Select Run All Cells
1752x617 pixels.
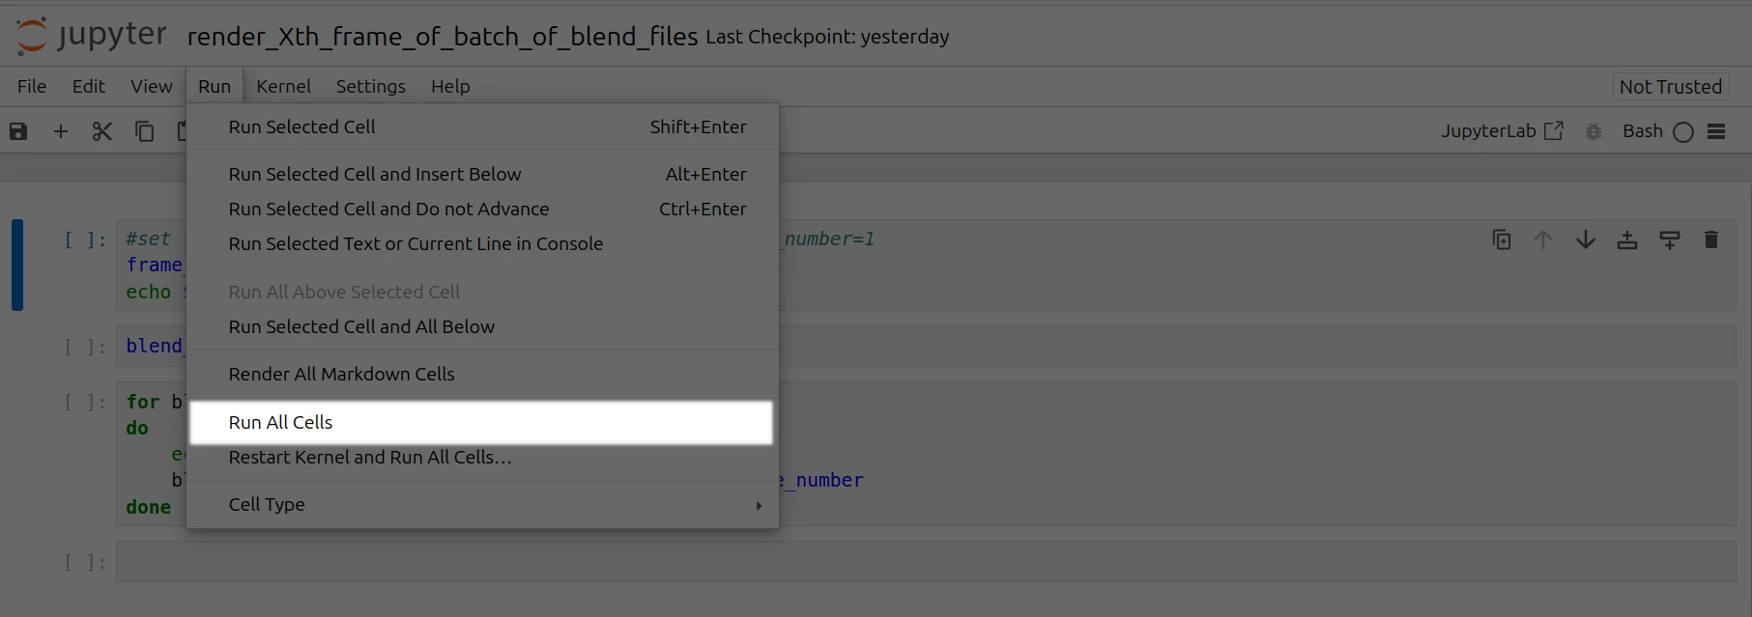[x=481, y=423]
